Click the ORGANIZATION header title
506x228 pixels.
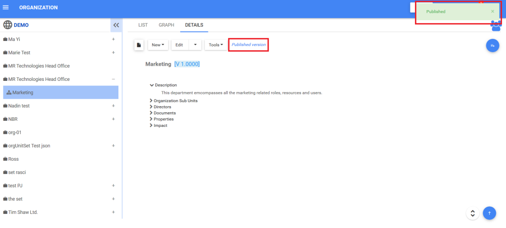[x=38, y=8]
